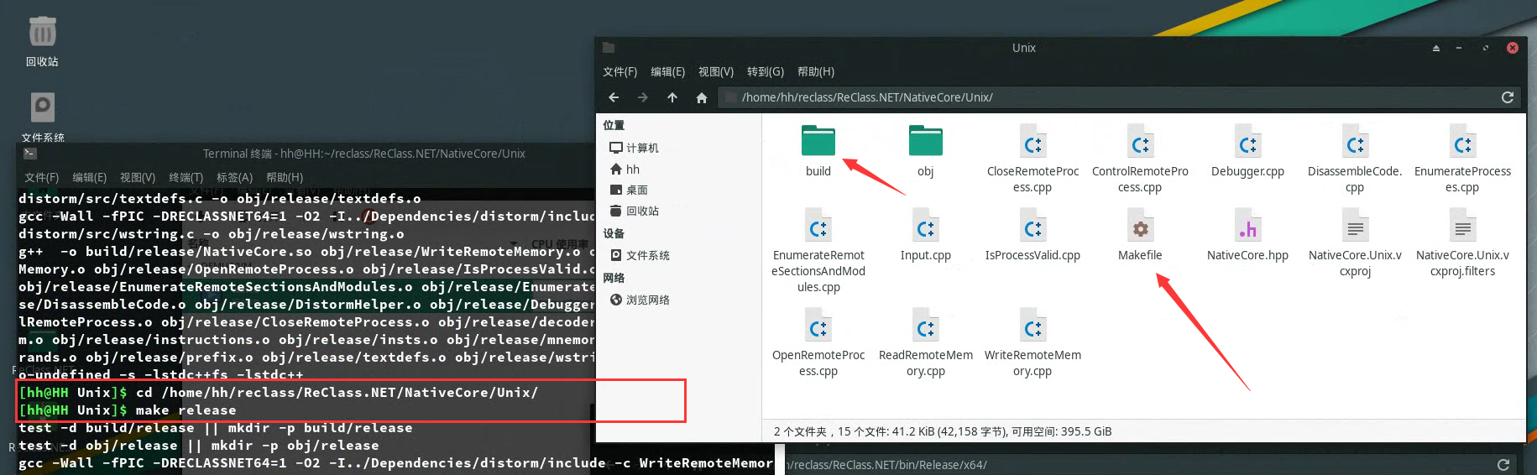
Task: Select 计算机 in sidebar
Action: (634, 148)
